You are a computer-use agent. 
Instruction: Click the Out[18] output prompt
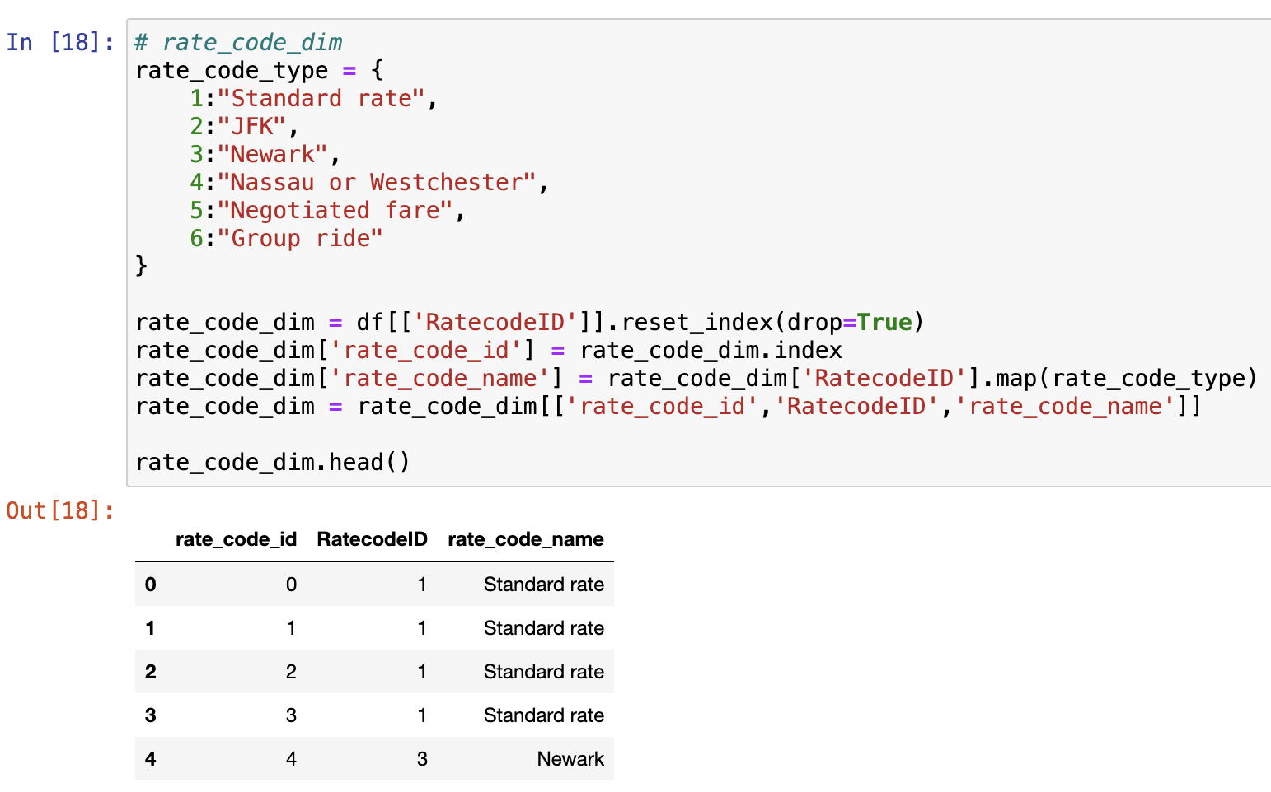tap(60, 510)
